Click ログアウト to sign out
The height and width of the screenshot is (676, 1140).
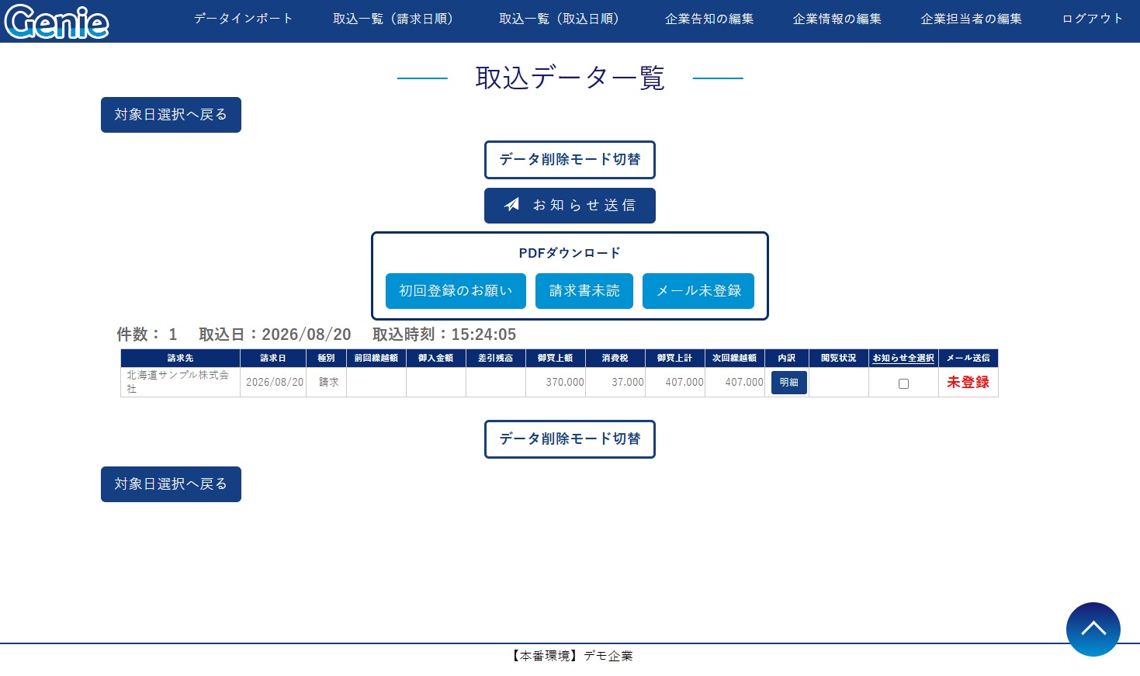[1093, 19]
